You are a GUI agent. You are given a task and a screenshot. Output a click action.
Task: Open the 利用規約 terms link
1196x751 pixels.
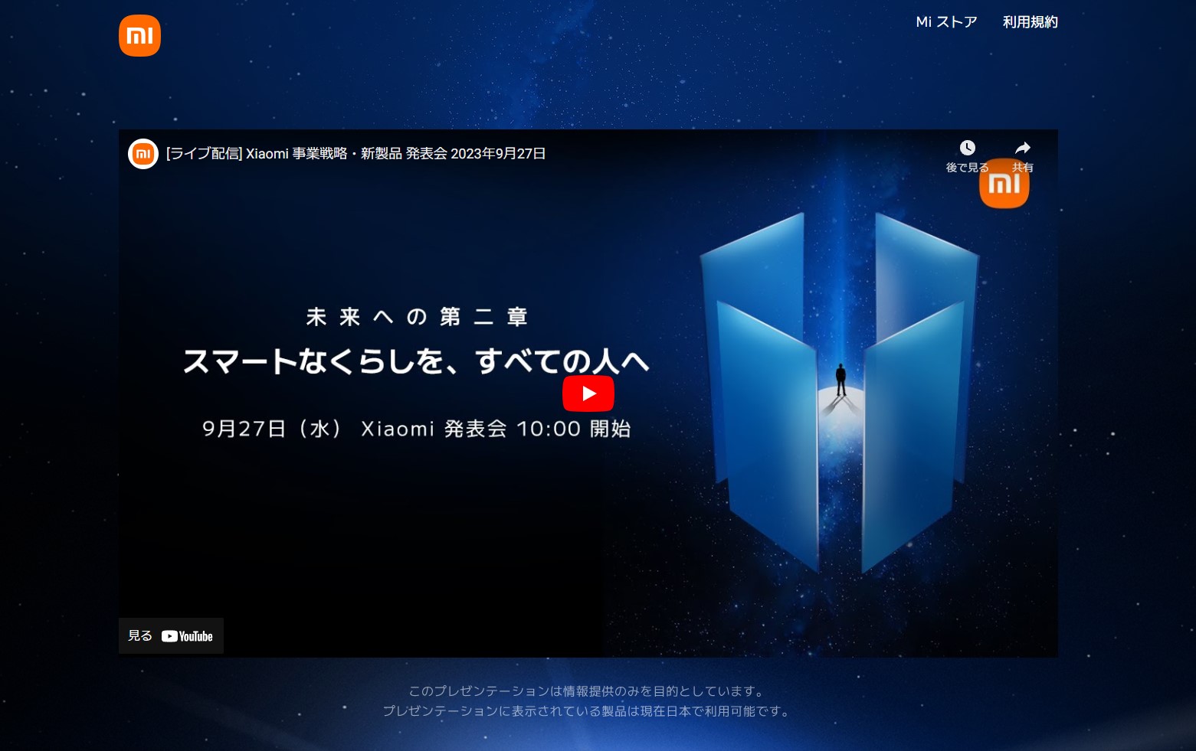(1030, 22)
